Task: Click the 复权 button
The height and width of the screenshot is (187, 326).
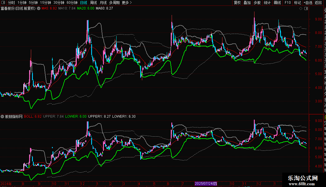Action: click(237, 3)
